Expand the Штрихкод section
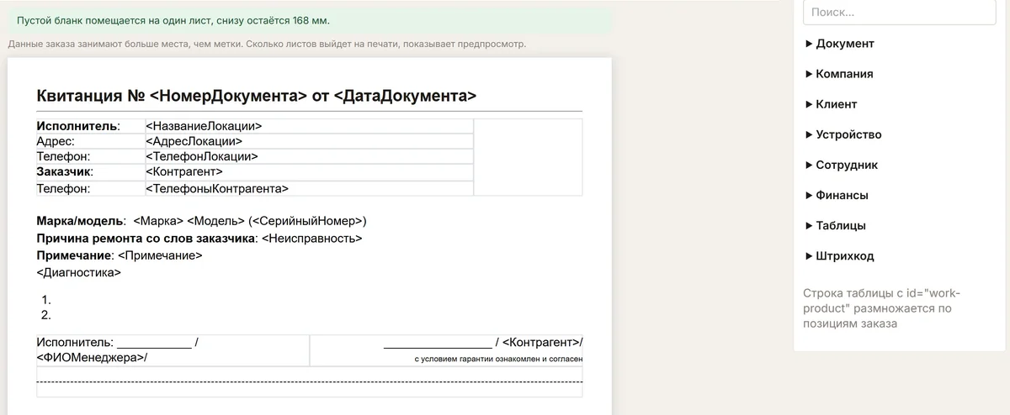 840,255
